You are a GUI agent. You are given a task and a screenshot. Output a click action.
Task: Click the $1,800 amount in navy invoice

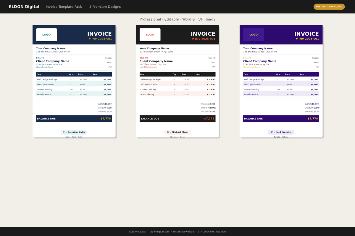[107, 84]
